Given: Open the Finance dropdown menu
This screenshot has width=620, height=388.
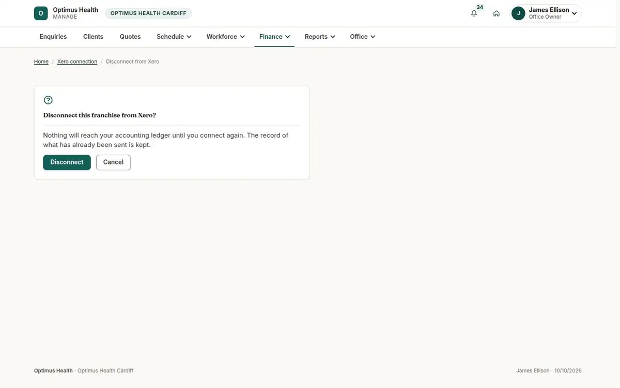Looking at the screenshot, I should point(274,37).
